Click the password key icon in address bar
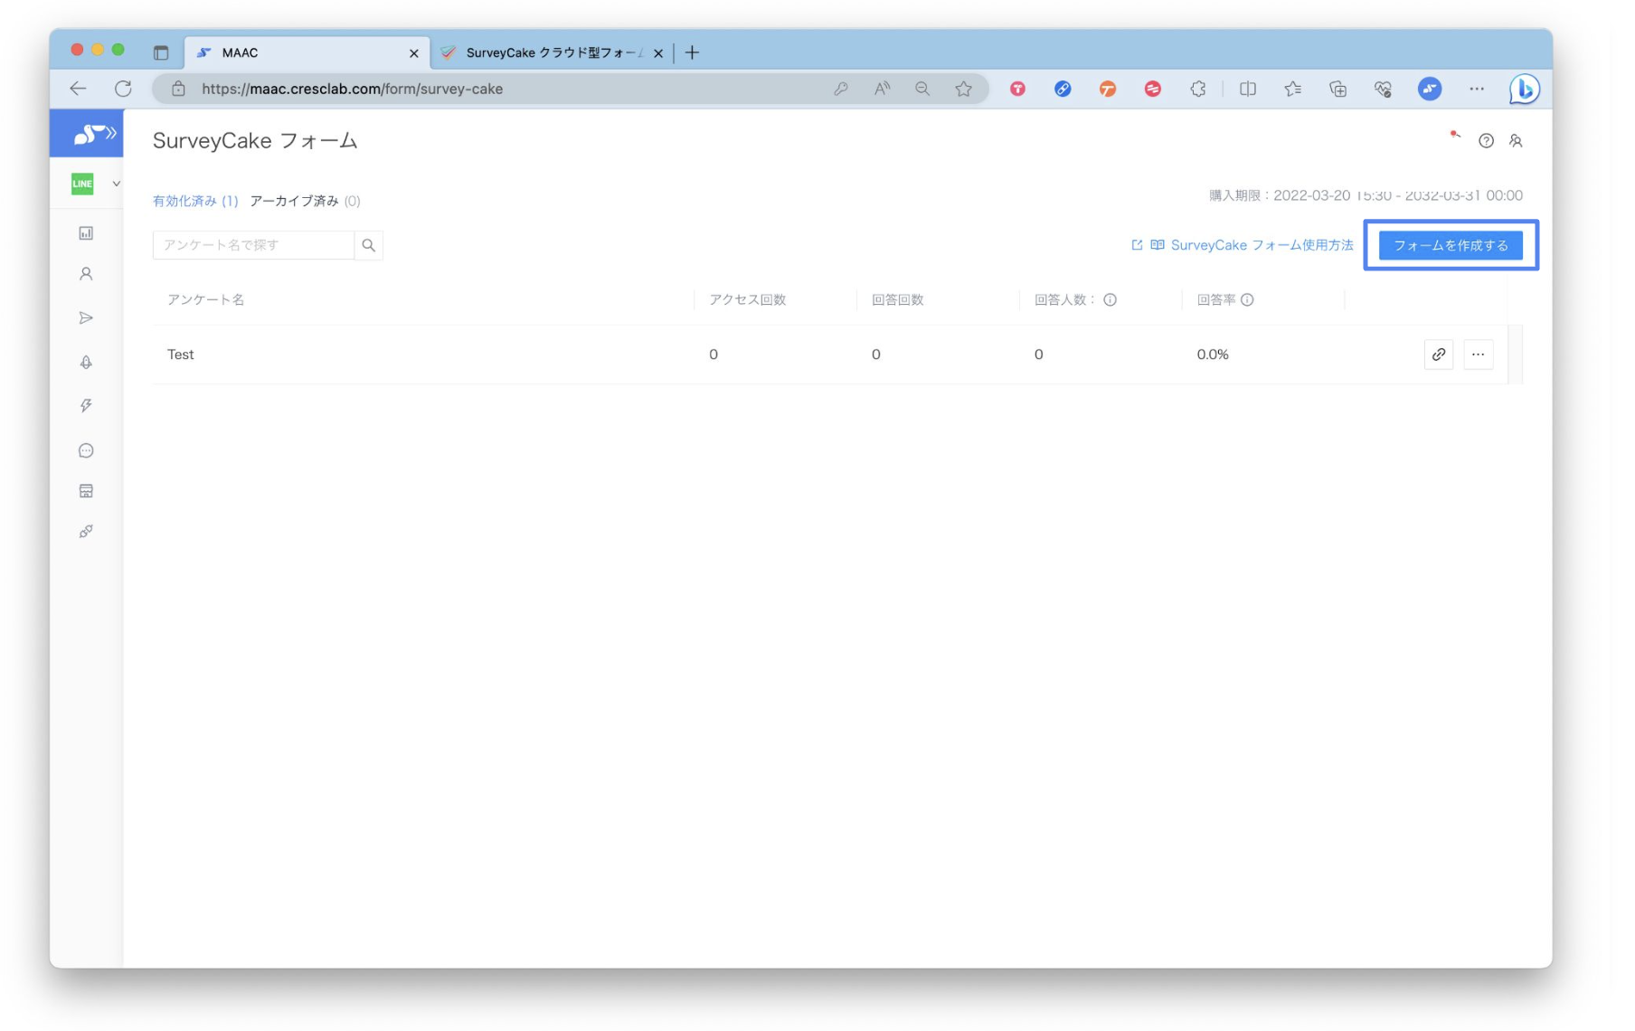This screenshot has width=1635, height=1031. click(x=840, y=89)
